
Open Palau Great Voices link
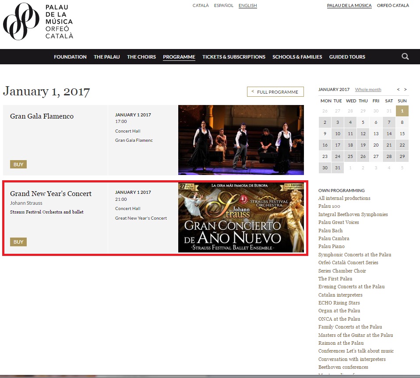point(339,222)
